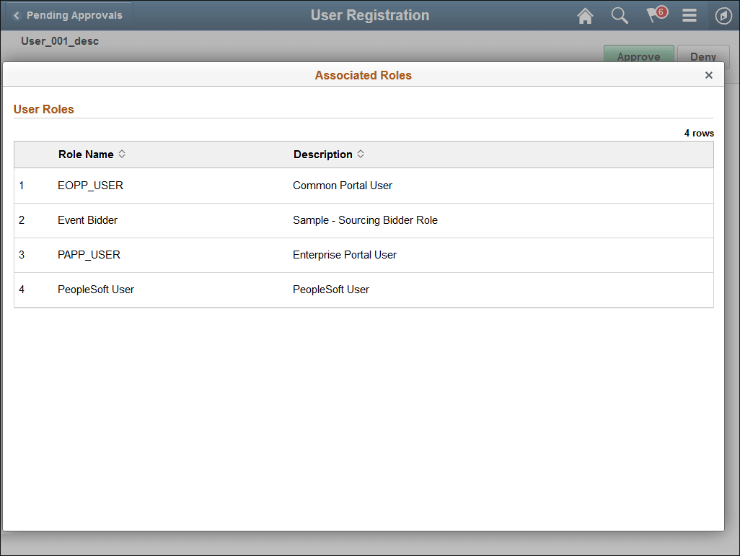Open the Actions List hamburger menu
Image resolution: width=740 pixels, height=556 pixels.
click(689, 15)
